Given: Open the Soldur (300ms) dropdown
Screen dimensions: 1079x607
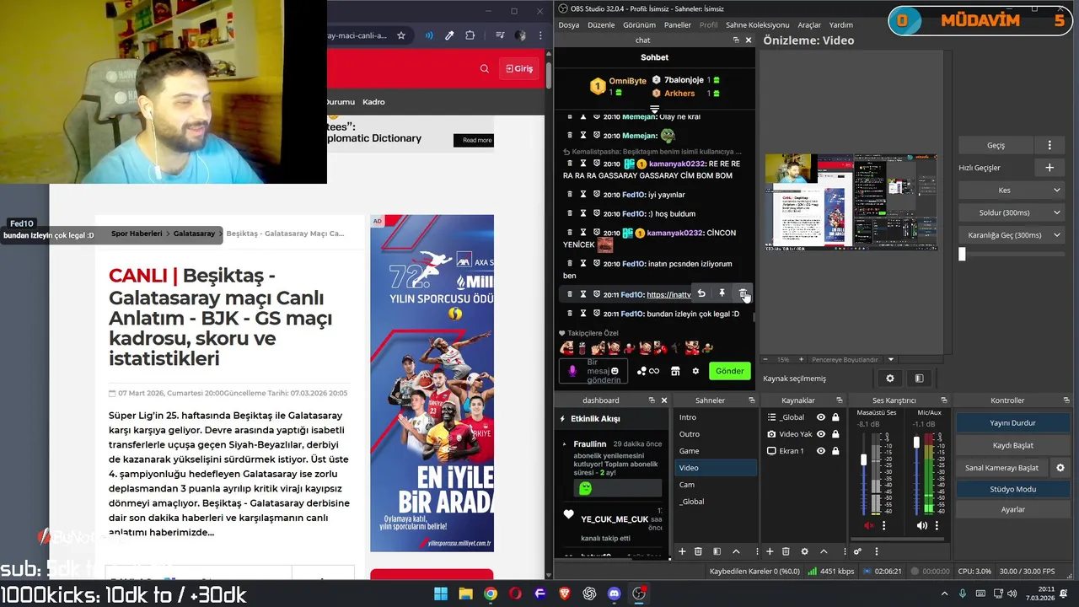Looking at the screenshot, I should click(x=1012, y=212).
